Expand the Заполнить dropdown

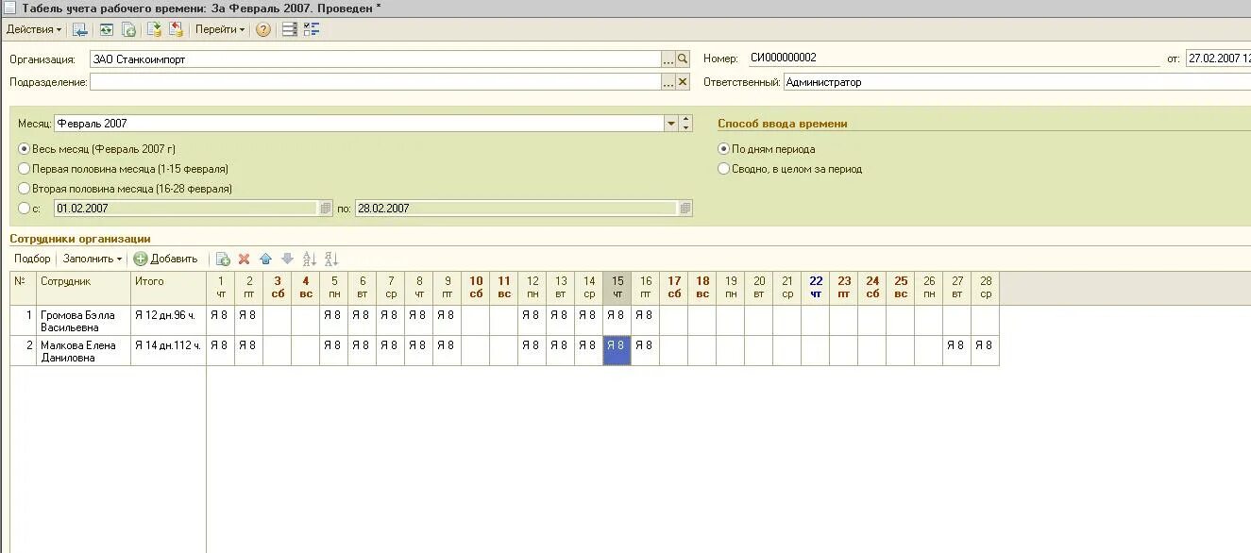pos(93,259)
